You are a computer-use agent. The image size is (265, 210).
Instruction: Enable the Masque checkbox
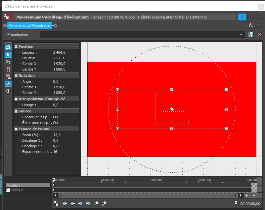[8, 190]
